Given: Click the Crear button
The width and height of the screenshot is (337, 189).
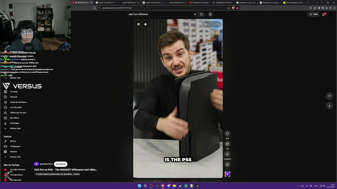Looking at the screenshot, I should [x=314, y=14].
